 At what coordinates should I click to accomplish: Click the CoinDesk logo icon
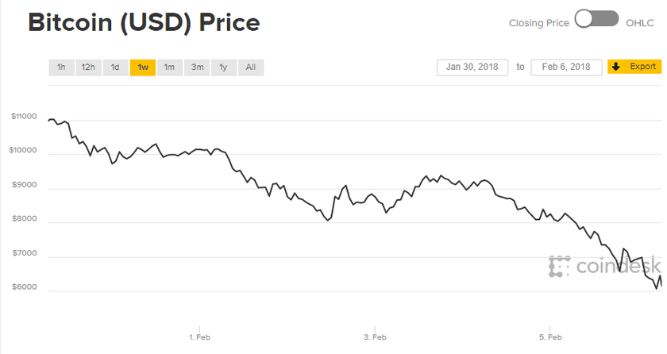click(x=561, y=267)
